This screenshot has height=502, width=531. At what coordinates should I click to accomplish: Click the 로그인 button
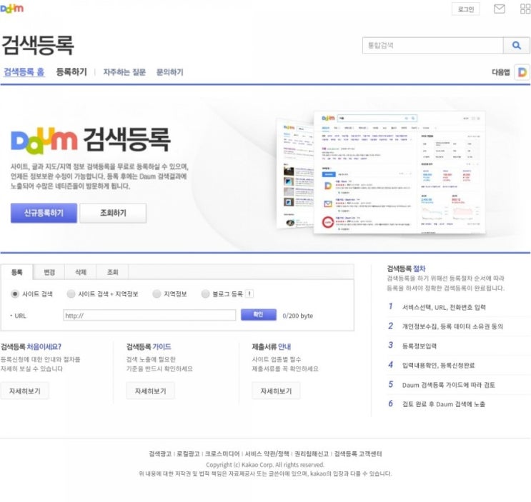point(466,9)
